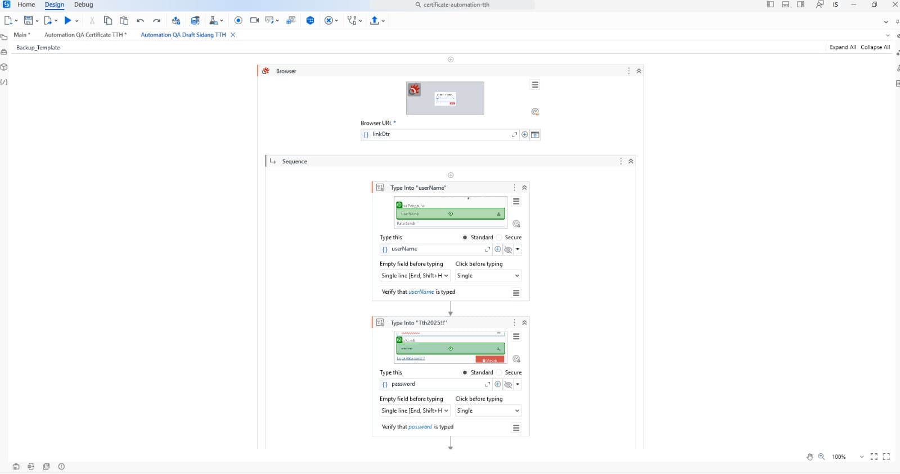Viewport: 900px width, 474px height.
Task: Click the userName link in verify text
Action: (421, 292)
